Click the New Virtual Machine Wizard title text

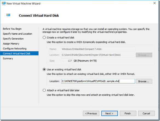click(x=23, y=4)
